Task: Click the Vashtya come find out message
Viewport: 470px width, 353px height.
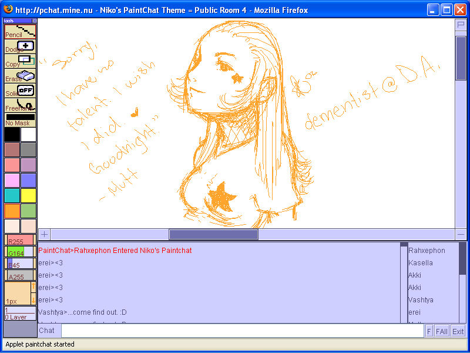Action: coord(82,312)
